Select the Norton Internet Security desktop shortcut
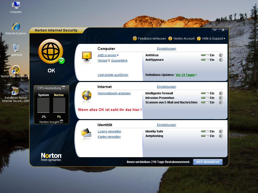 [15, 71]
